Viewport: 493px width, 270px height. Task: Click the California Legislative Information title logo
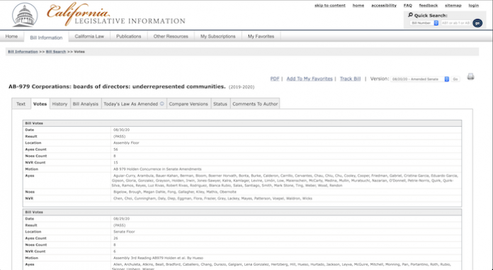coord(115,15)
